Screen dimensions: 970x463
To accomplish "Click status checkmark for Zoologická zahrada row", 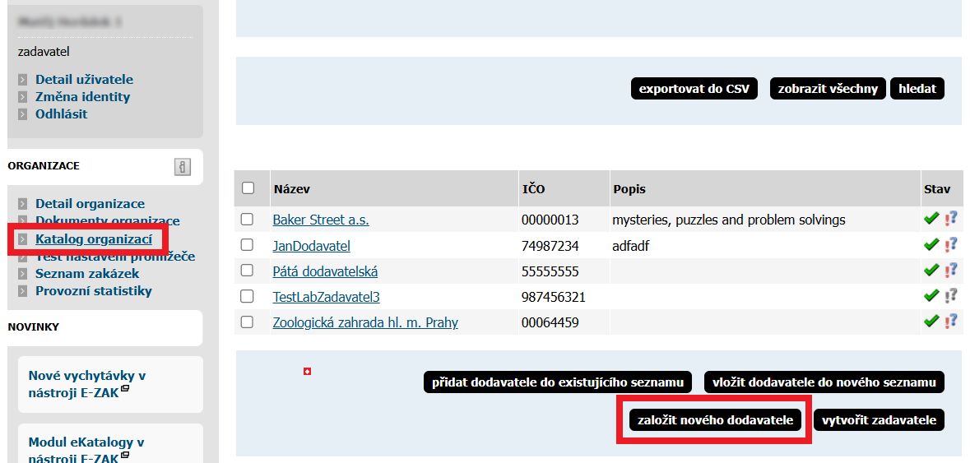I will tap(931, 322).
